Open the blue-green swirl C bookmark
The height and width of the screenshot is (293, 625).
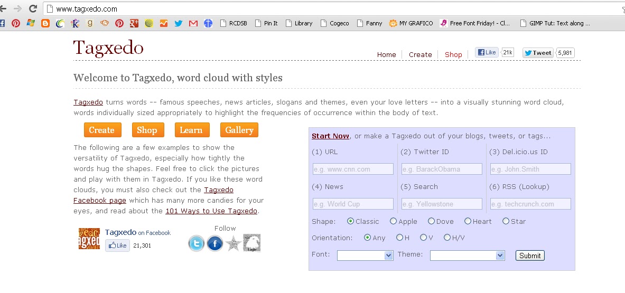click(60, 23)
